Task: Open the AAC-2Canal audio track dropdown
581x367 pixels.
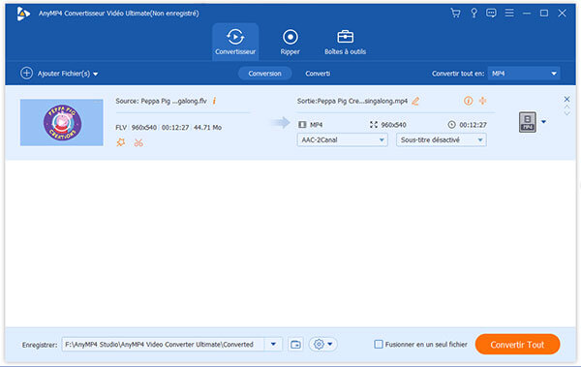Action: coord(342,139)
